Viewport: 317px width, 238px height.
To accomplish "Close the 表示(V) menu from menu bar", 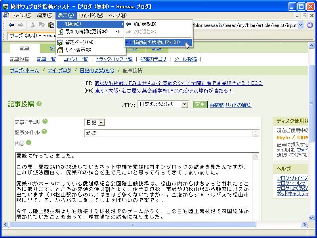I will pyautogui.click(x=66, y=15).
